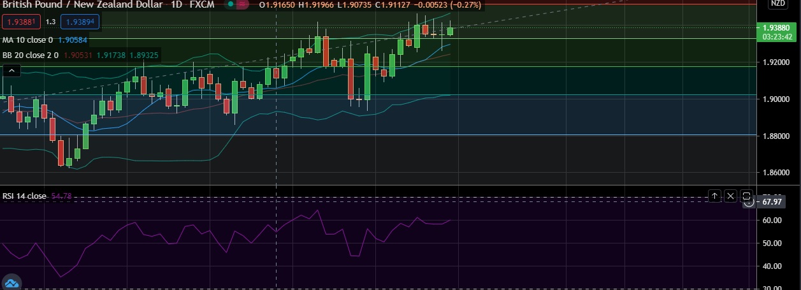Viewport: 801px width, 290px height.
Task: Move the RSI pane up with arrow icon
Action: (x=715, y=196)
